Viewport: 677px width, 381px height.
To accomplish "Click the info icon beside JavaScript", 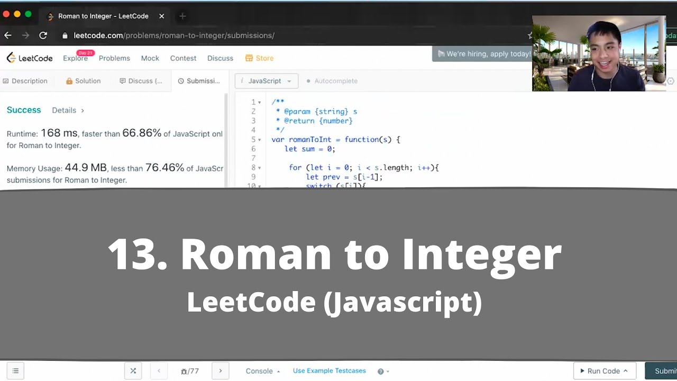I will pos(242,81).
